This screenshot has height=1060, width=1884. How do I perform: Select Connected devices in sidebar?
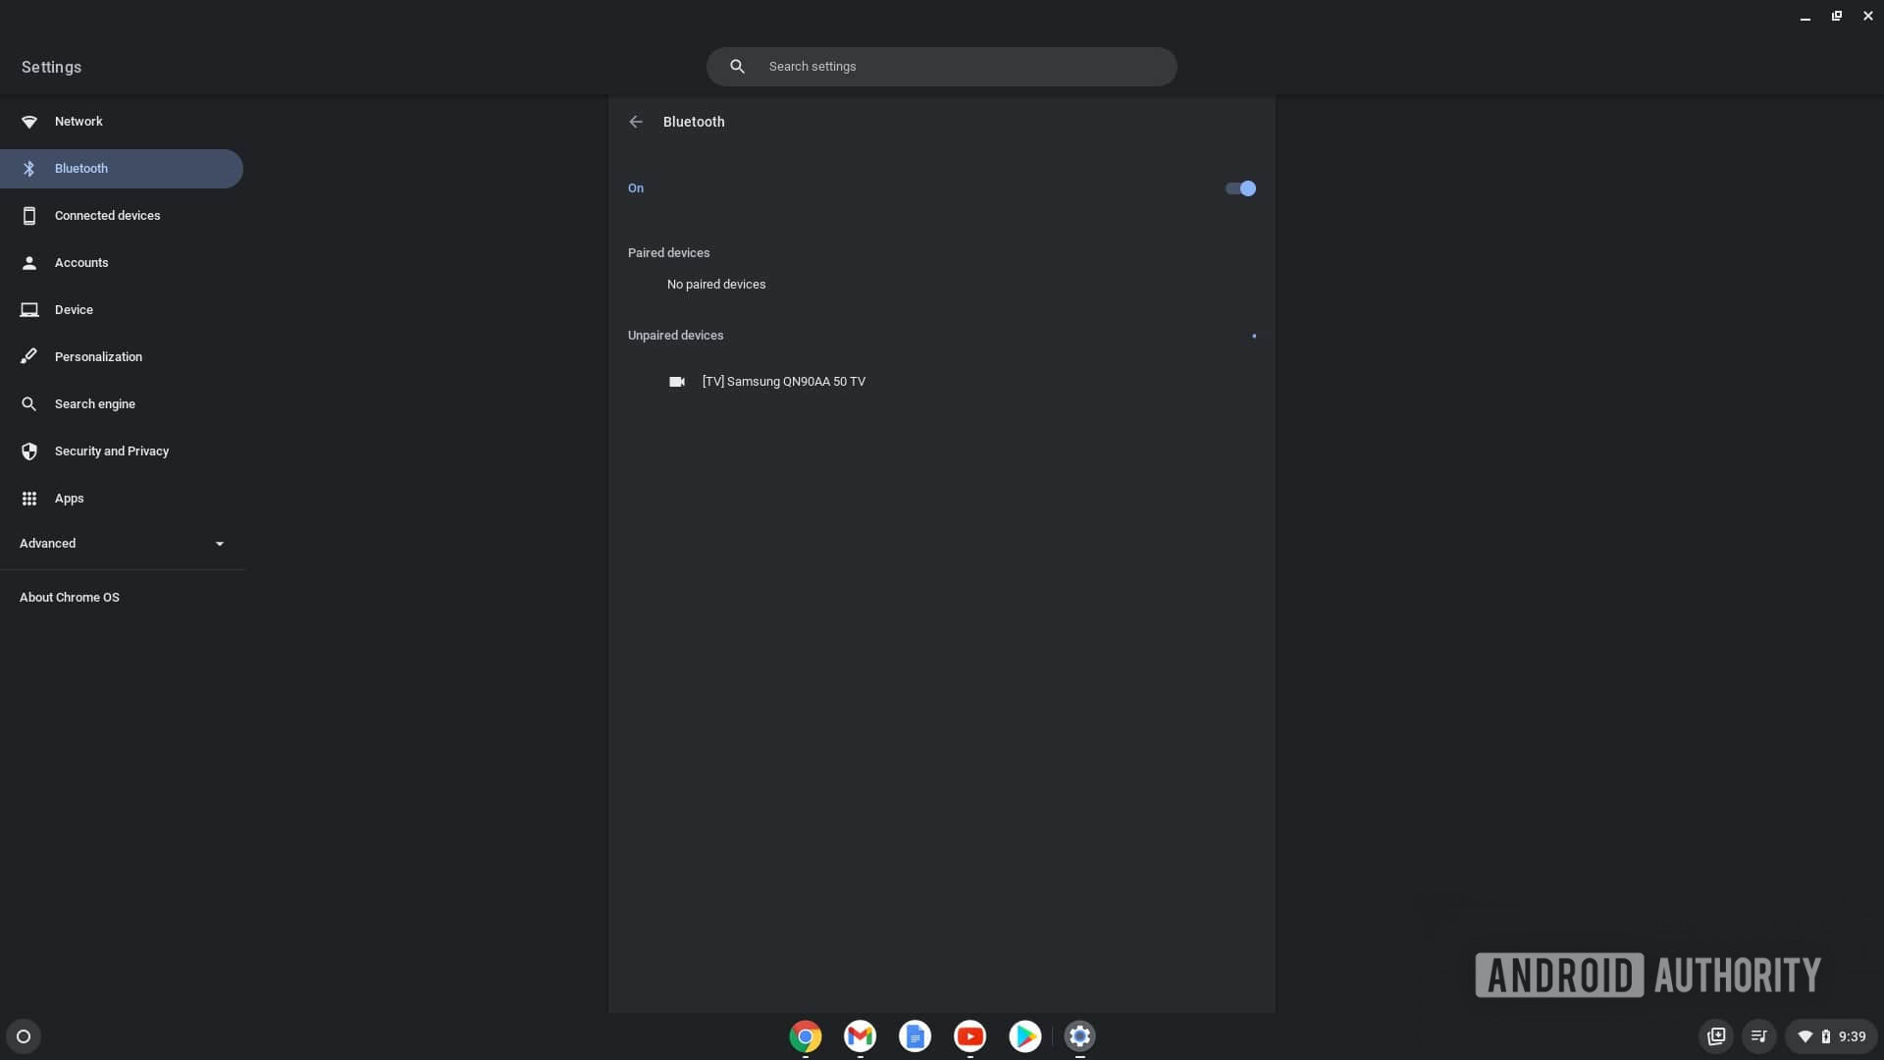[107, 216]
